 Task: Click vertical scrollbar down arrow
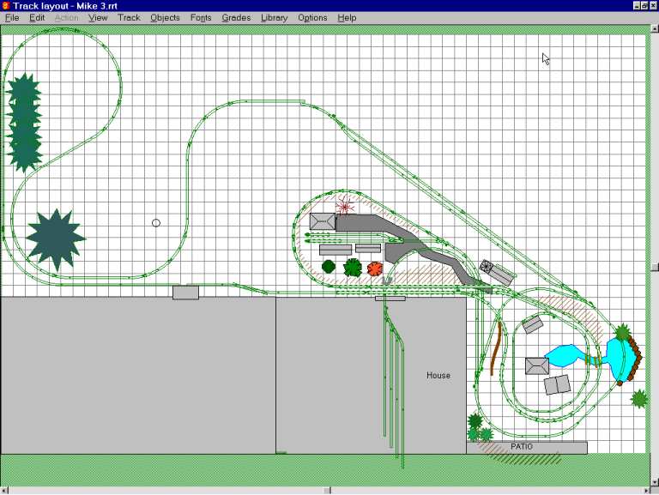655,482
